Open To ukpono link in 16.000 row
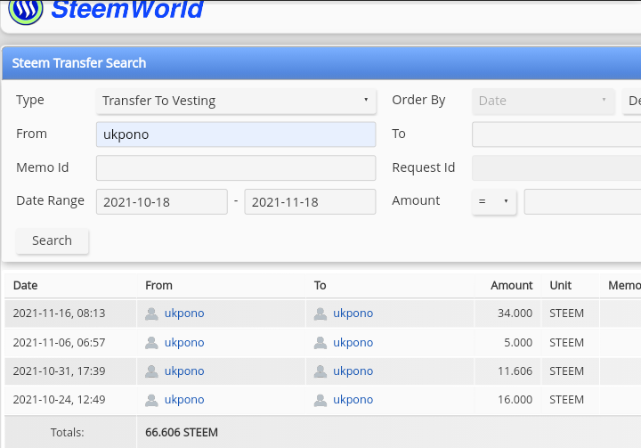 [x=353, y=400]
